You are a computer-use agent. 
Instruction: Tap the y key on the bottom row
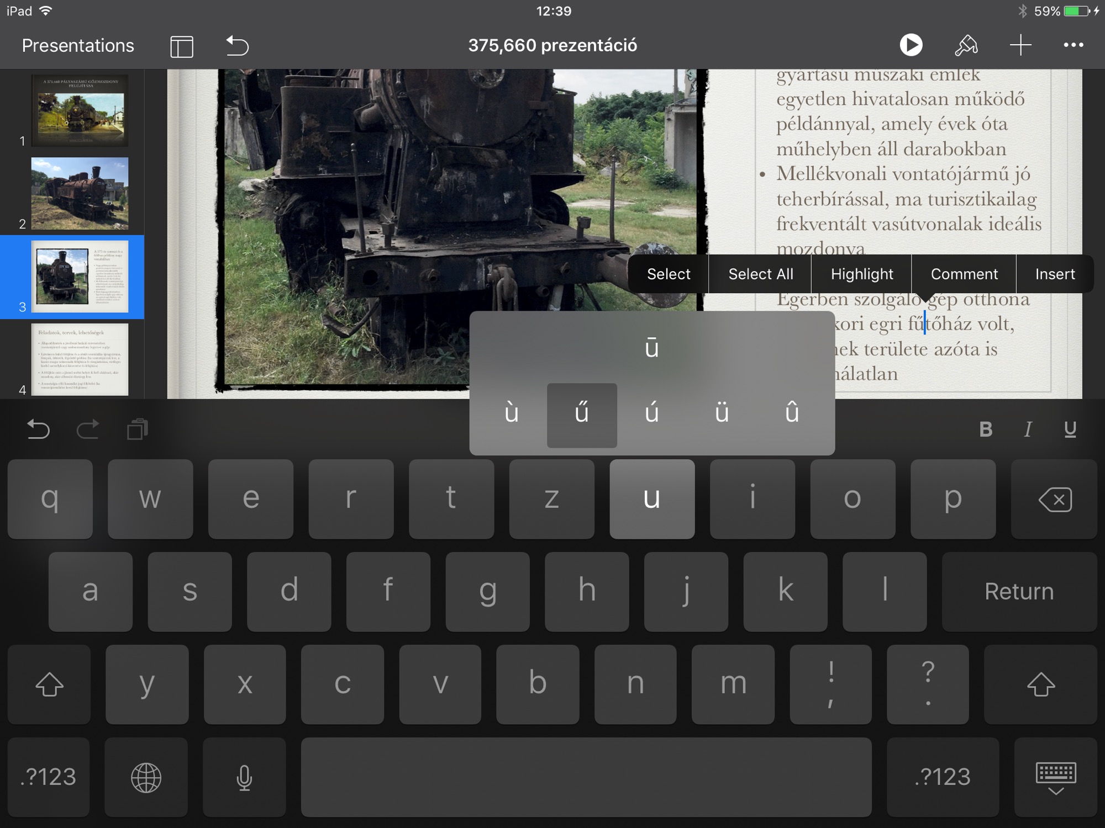147,684
